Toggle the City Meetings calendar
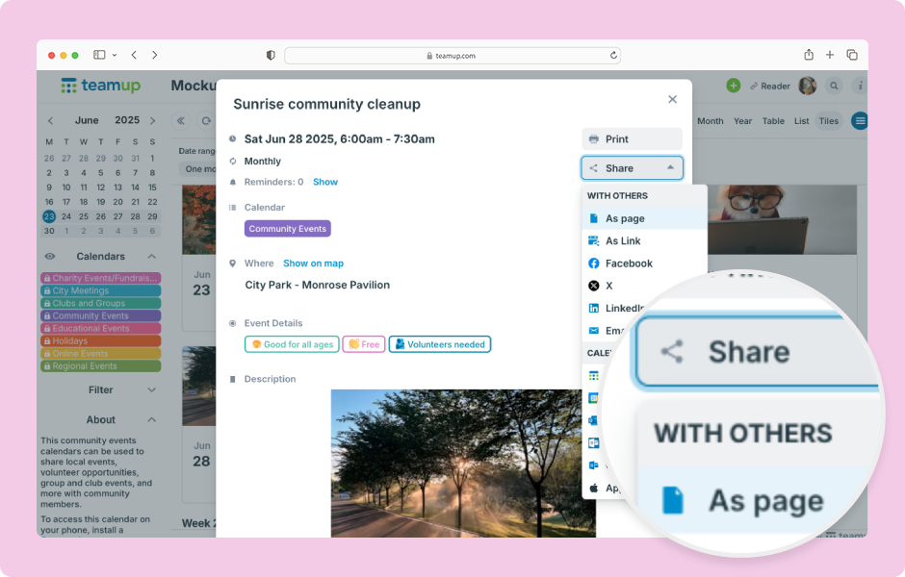 pyautogui.click(x=100, y=290)
